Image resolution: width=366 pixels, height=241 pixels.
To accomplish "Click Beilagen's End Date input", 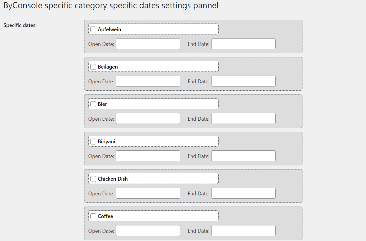I will 243,81.
